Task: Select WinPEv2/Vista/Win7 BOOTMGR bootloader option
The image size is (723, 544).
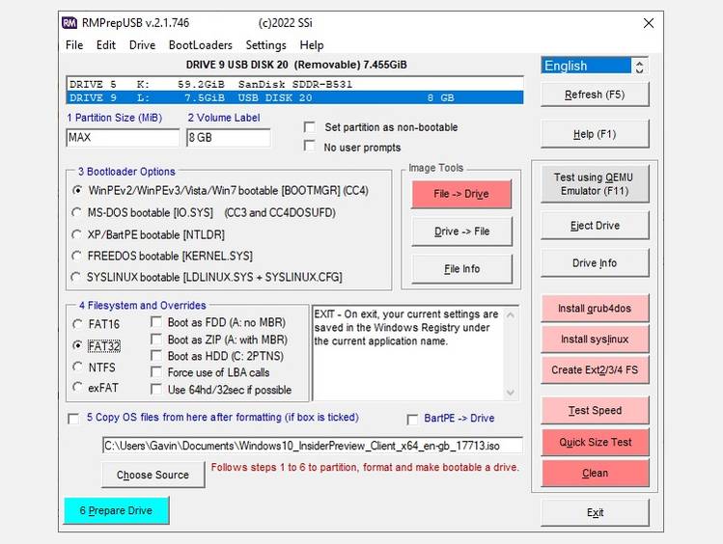Action: click(x=77, y=190)
